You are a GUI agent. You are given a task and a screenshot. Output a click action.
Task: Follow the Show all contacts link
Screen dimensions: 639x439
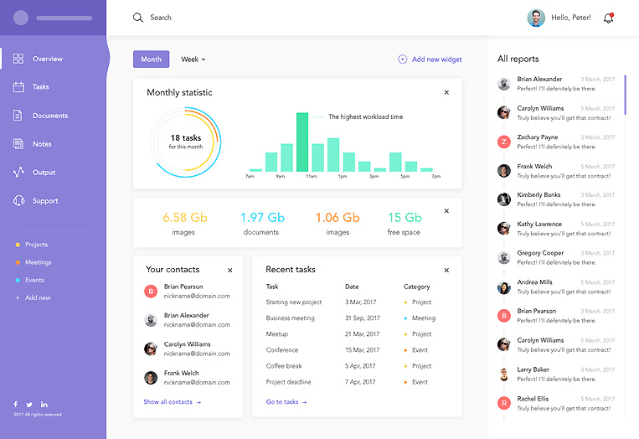pos(172,402)
